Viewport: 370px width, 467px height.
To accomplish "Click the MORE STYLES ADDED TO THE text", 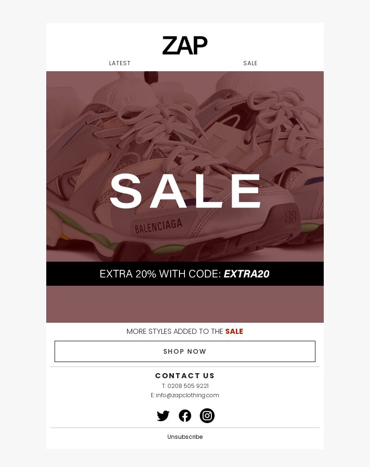I will (x=175, y=331).
